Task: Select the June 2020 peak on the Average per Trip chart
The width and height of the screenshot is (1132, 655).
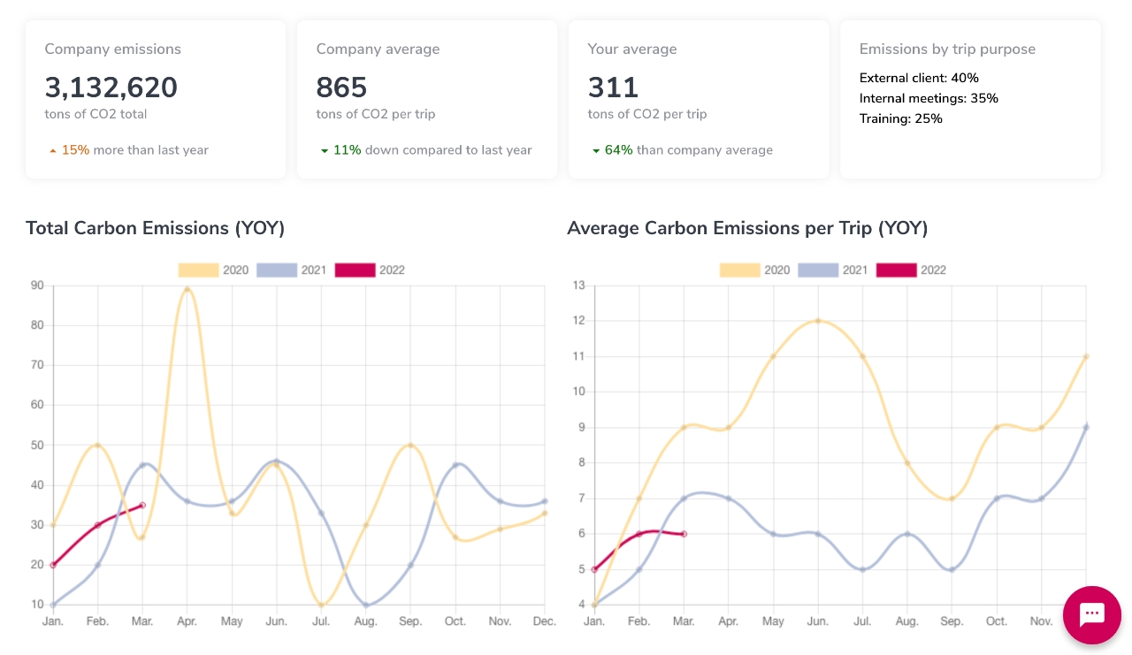Action: pyautogui.click(x=818, y=321)
